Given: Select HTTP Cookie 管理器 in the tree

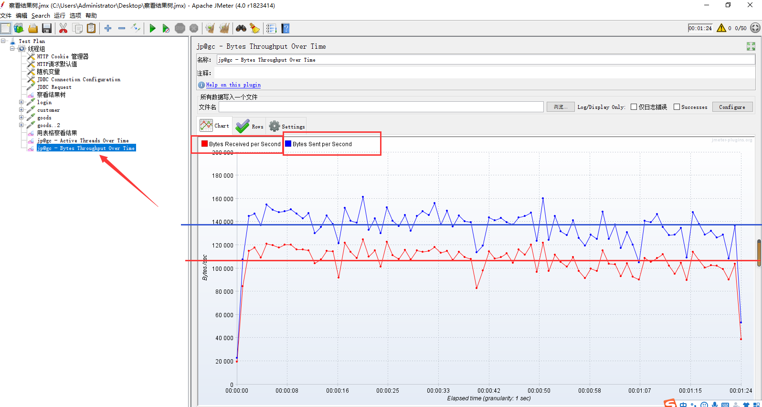Looking at the screenshot, I should pyautogui.click(x=63, y=56).
